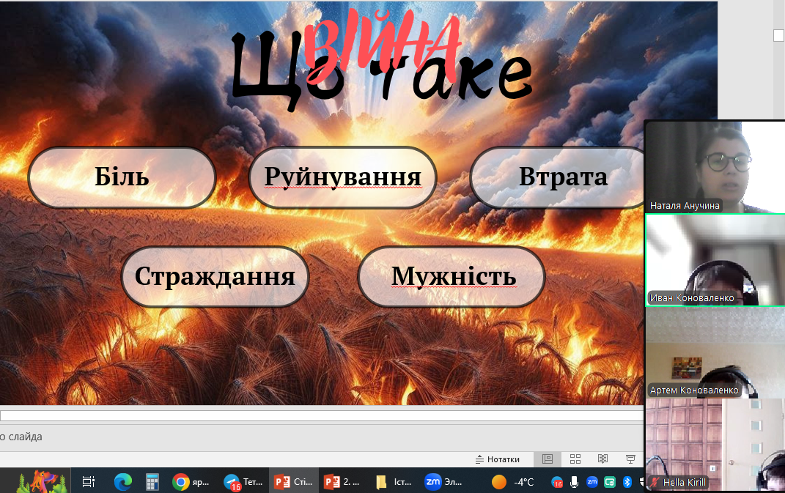785x493 pixels.
Task: Select Иван Коноваленко's video tile
Action: click(x=715, y=260)
